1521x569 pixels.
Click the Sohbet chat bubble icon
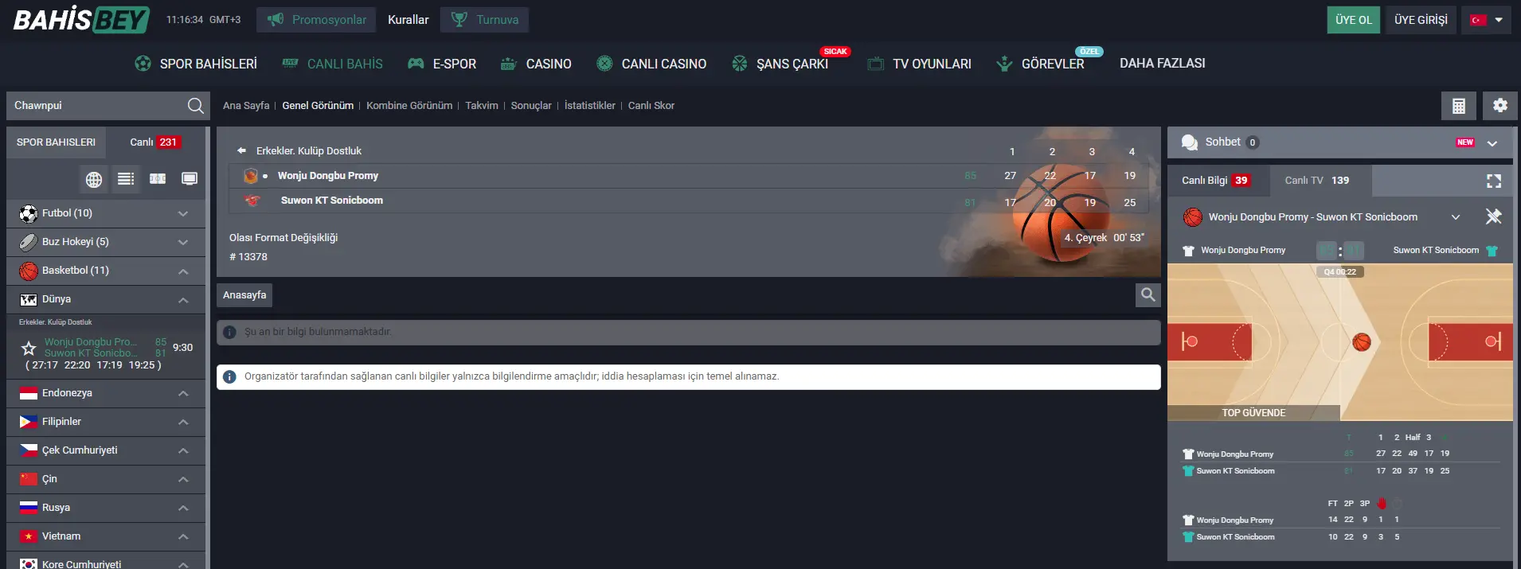(1190, 142)
